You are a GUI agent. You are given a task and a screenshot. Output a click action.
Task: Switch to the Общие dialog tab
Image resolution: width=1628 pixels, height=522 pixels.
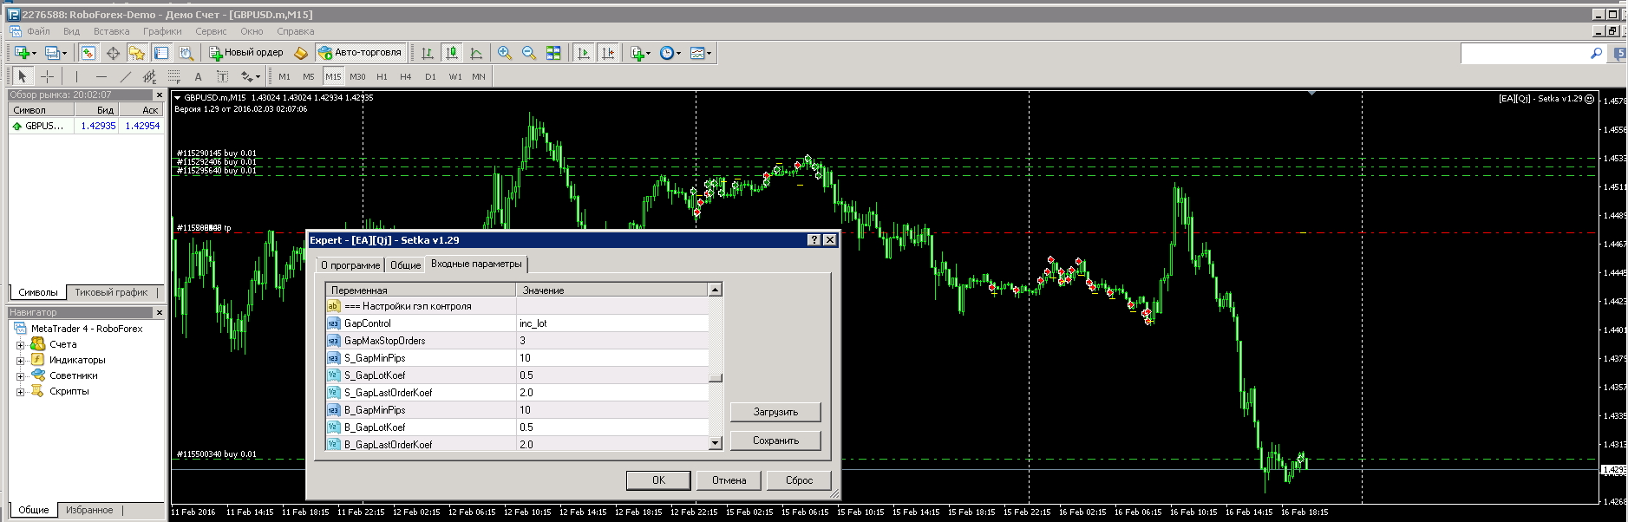click(405, 265)
